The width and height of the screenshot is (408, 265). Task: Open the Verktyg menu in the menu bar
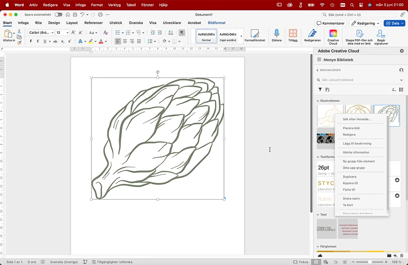tap(114, 5)
